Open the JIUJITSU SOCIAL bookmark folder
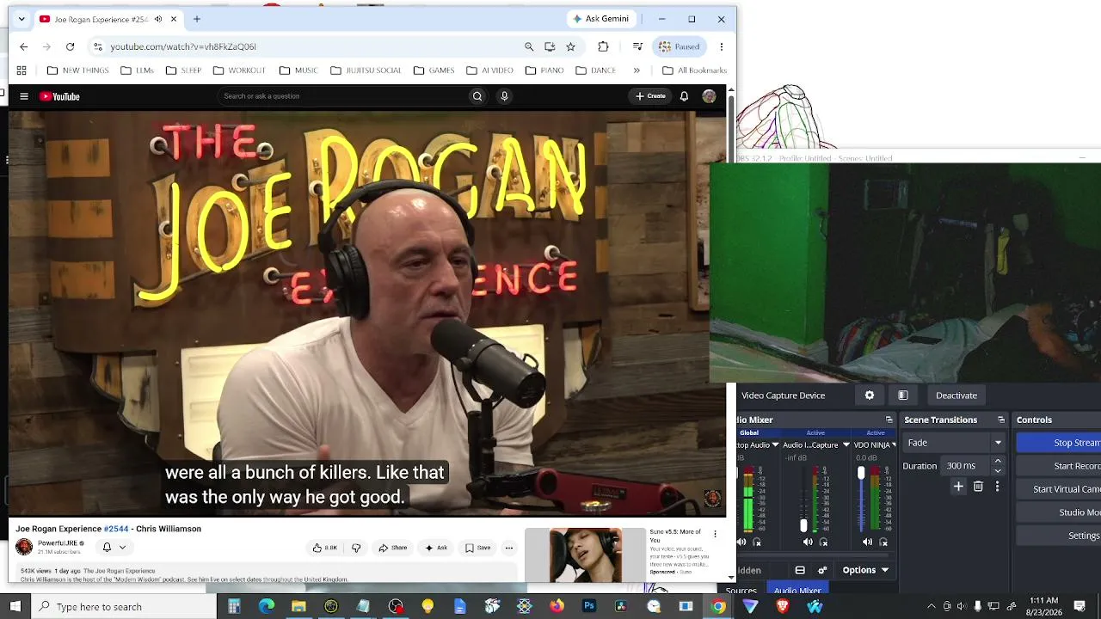Image resolution: width=1101 pixels, height=619 pixels. coord(366,70)
